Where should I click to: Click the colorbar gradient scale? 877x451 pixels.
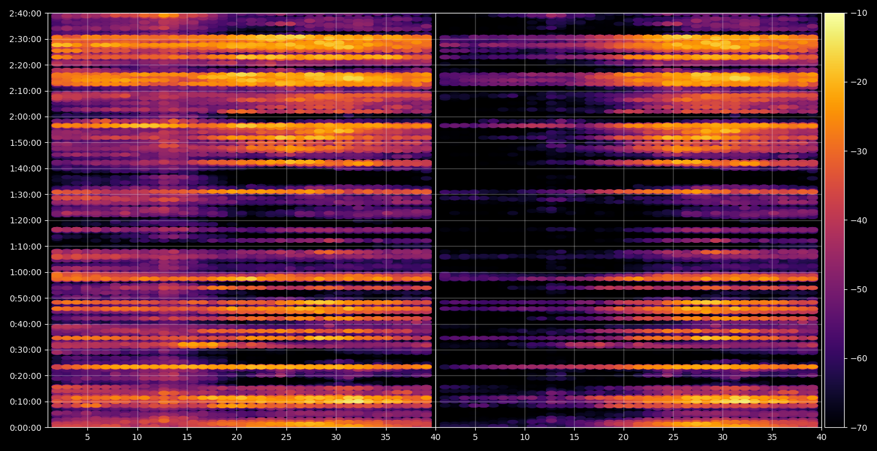click(834, 220)
